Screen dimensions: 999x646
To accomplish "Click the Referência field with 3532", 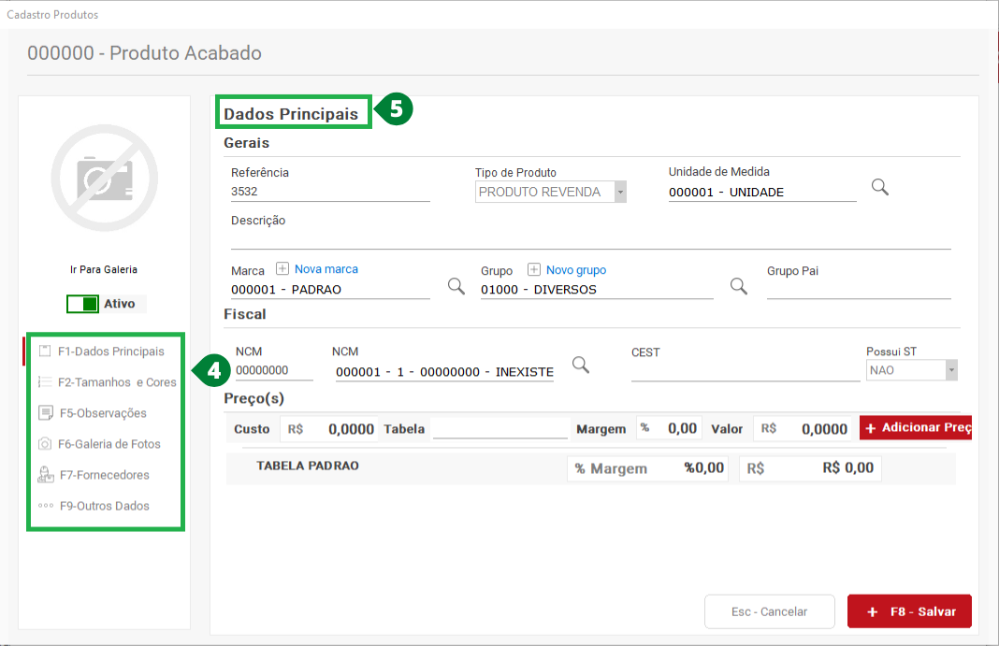I will [x=330, y=193].
